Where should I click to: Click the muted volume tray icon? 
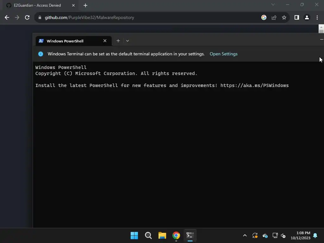point(283,235)
